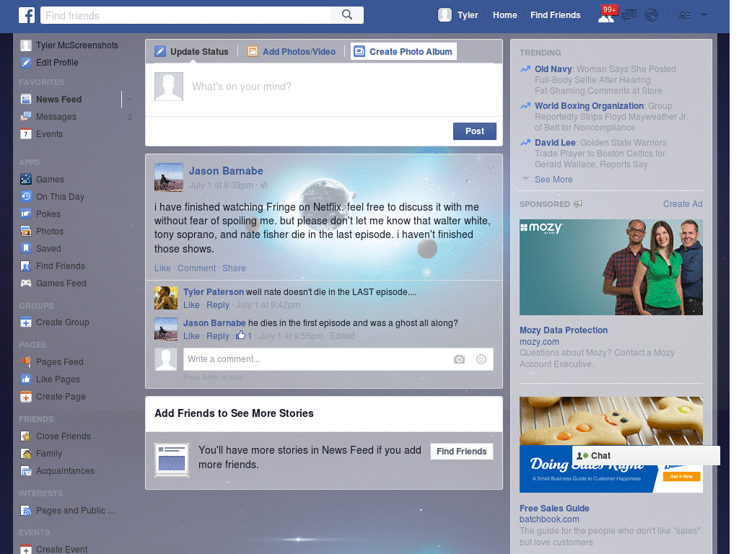The height and width of the screenshot is (554, 739).
Task: Expand trending See More
Action: pyautogui.click(x=554, y=180)
